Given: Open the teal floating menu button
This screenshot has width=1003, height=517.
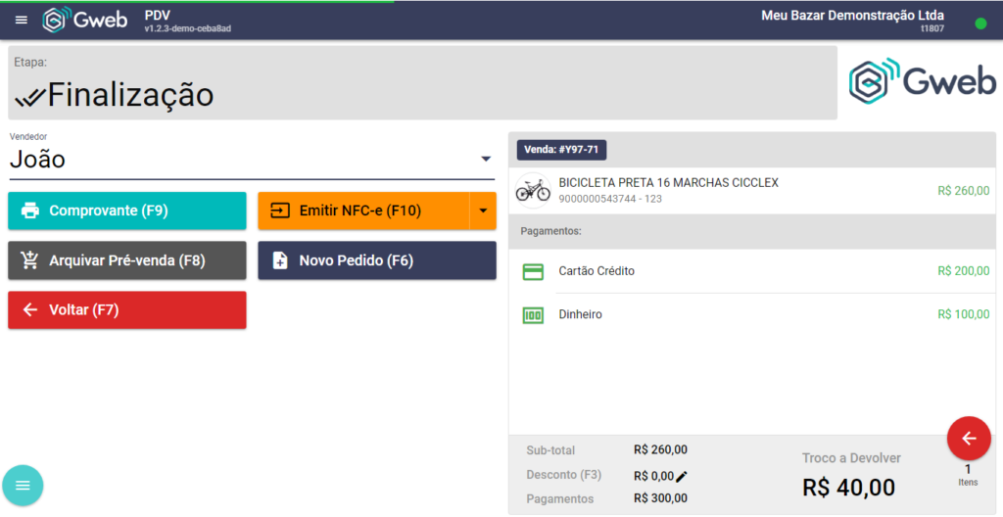Looking at the screenshot, I should (x=24, y=486).
